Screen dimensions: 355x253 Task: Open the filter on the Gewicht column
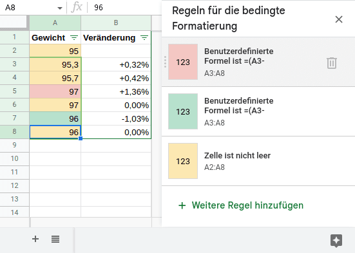[x=74, y=37]
